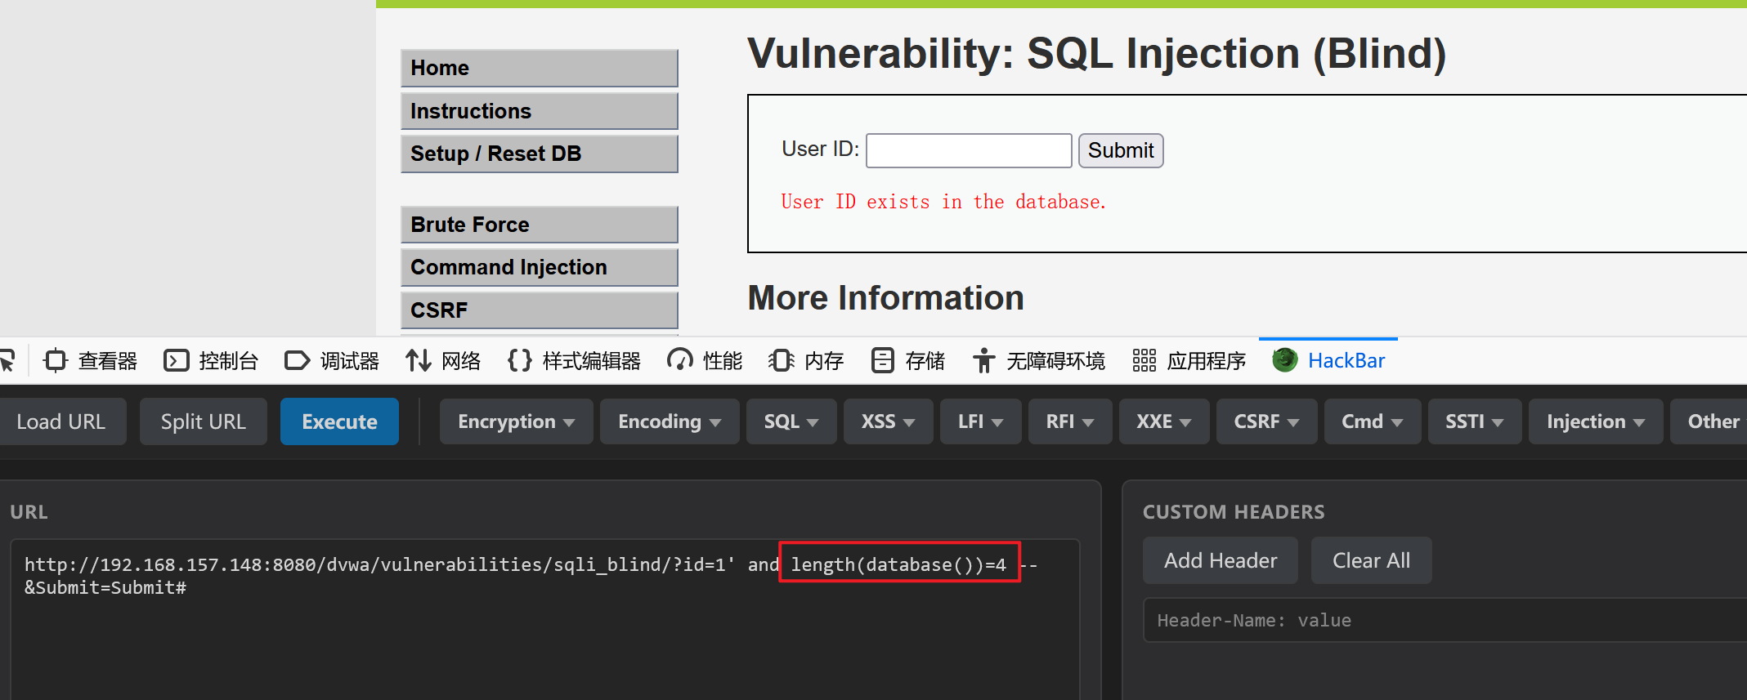Activate the element picker arrow icon

[x=7, y=360]
